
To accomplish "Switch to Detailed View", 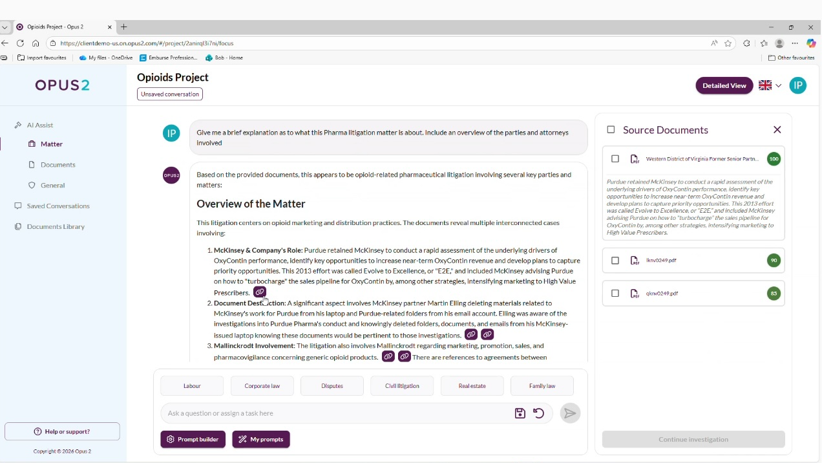I will [724, 85].
